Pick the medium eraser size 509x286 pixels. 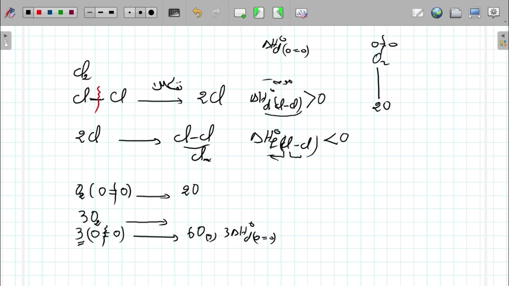(x=140, y=13)
